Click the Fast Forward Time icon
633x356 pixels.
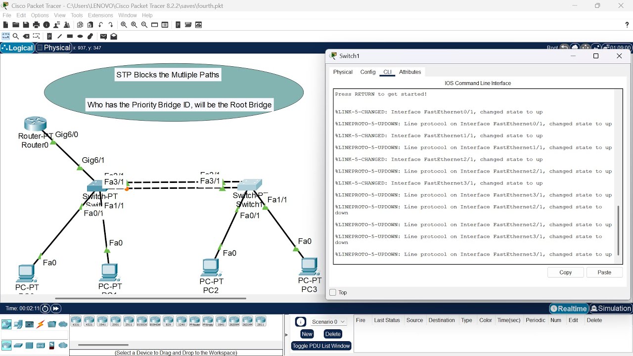(x=56, y=309)
